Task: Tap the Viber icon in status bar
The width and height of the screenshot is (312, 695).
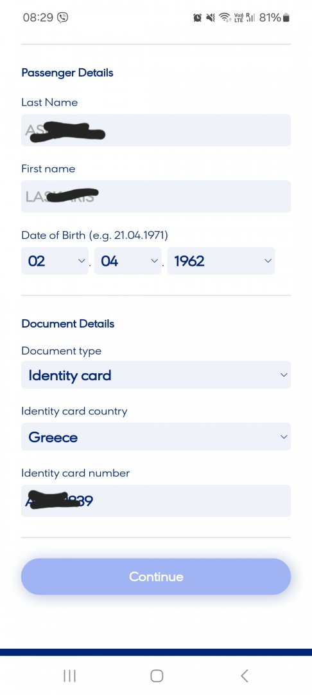Action: click(63, 18)
